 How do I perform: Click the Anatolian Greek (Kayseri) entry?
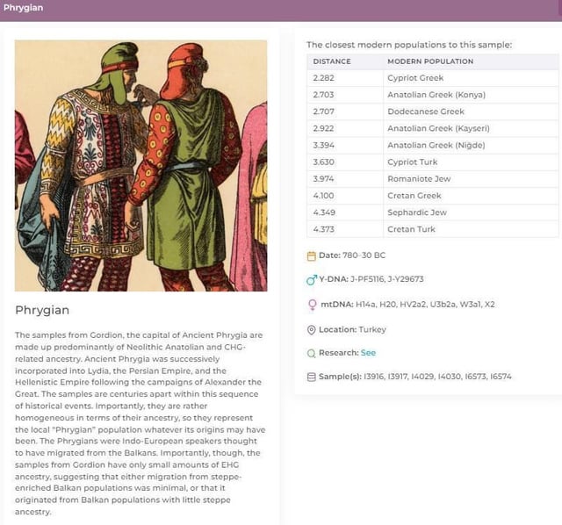(x=438, y=128)
